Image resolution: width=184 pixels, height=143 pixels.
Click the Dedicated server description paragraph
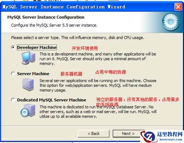pos(98,112)
